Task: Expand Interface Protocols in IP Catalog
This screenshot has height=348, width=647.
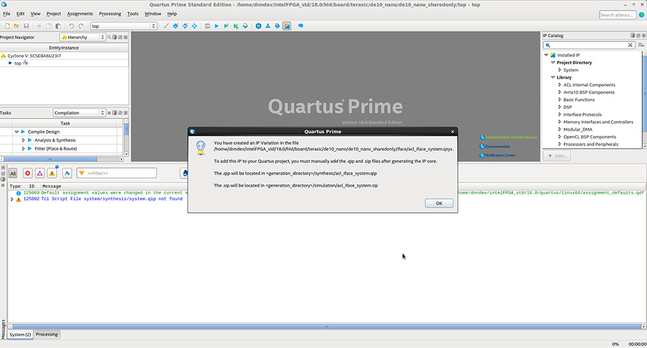Action: pyautogui.click(x=560, y=114)
